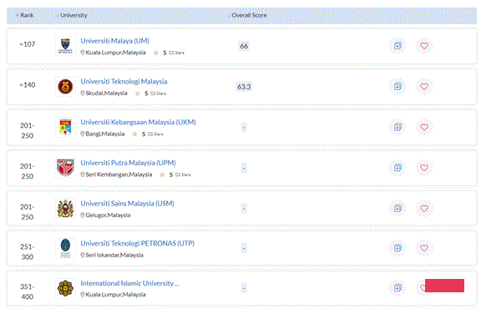Click location Seri Kembangan, Malaysia
Screen dimensions: 481x309
coord(116,175)
